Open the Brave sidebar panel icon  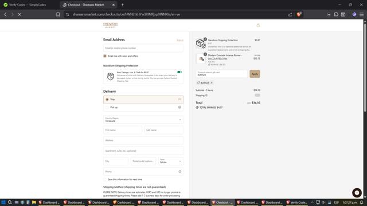click(343, 14)
